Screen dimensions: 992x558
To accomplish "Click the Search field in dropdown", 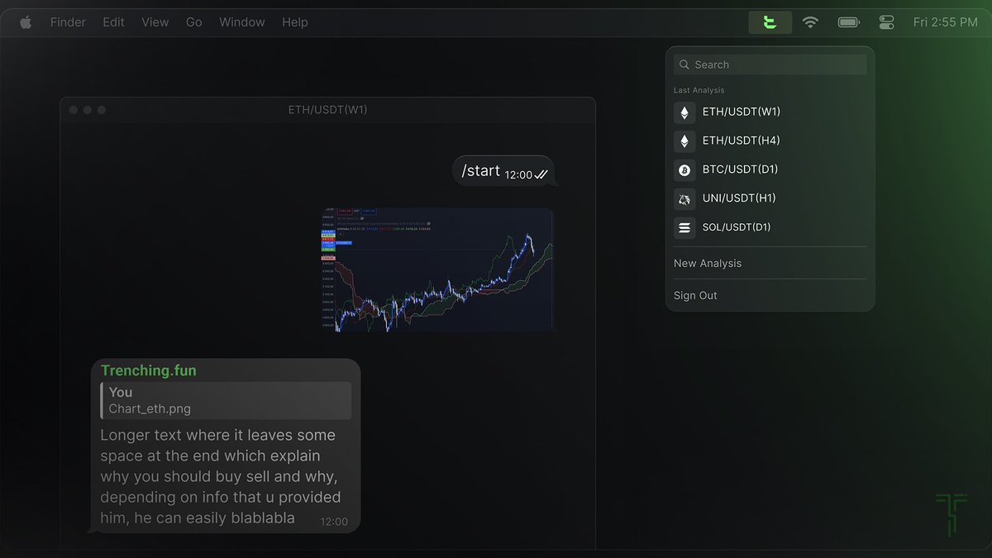I will (x=770, y=64).
